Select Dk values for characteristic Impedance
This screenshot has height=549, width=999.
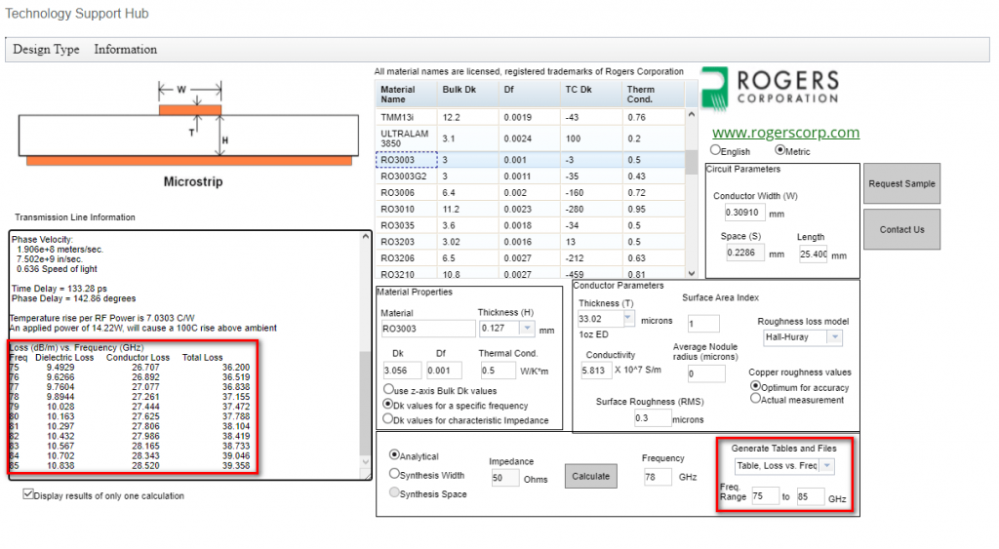[x=388, y=418]
